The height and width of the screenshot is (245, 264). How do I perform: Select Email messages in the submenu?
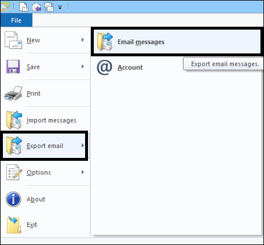coord(177,42)
